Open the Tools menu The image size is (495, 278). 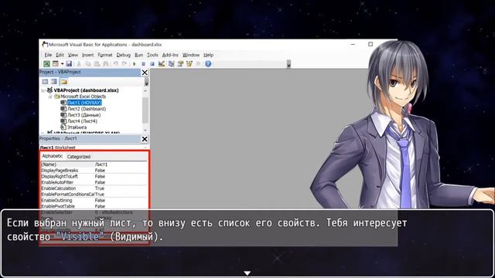[x=152, y=55]
